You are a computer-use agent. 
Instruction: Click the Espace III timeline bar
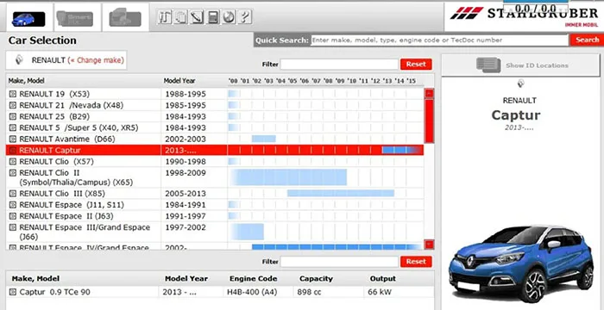[248, 232]
